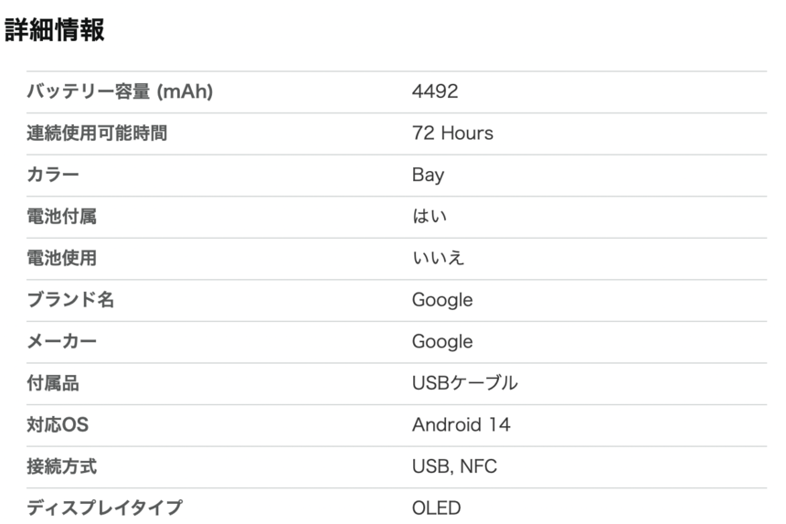This screenshot has width=786, height=524.
Task: Select the 電池使用 label
Action: pyautogui.click(x=61, y=258)
